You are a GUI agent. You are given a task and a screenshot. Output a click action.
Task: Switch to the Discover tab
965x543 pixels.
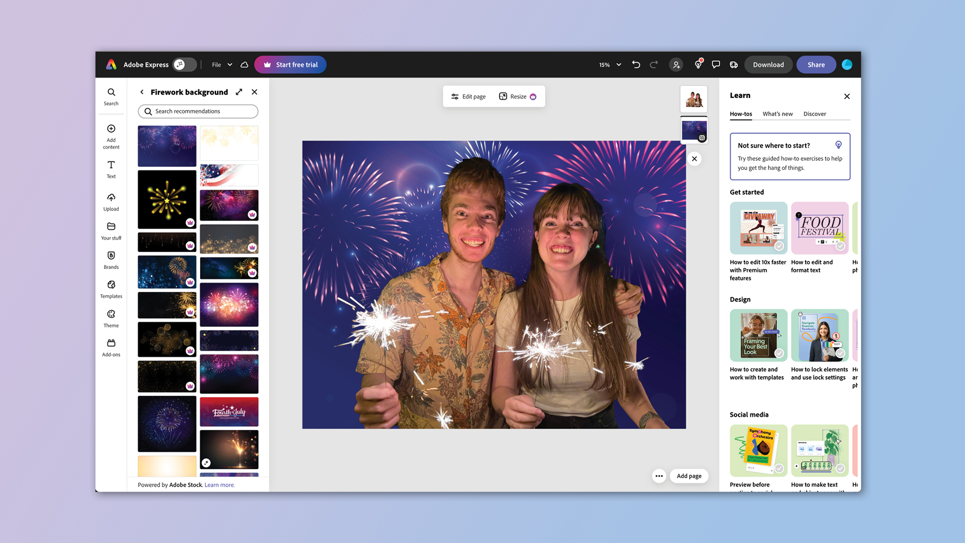coord(814,114)
